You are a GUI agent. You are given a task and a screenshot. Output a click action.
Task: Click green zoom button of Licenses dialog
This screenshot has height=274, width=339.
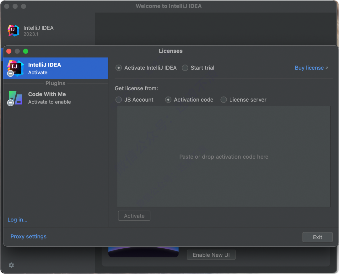point(25,51)
